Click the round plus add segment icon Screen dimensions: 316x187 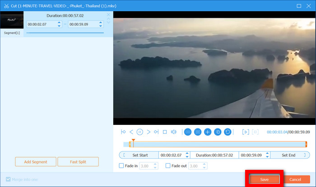click(208, 132)
